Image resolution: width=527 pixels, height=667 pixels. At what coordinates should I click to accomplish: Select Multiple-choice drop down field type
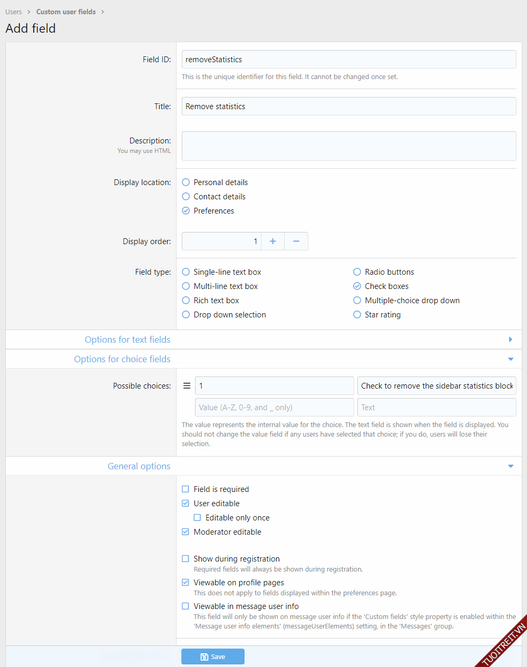(x=357, y=301)
